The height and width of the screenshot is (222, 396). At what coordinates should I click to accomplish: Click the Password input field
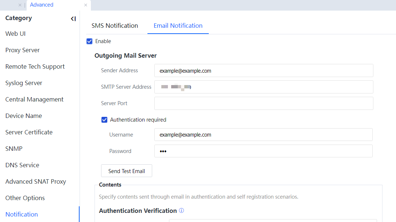coord(263,151)
